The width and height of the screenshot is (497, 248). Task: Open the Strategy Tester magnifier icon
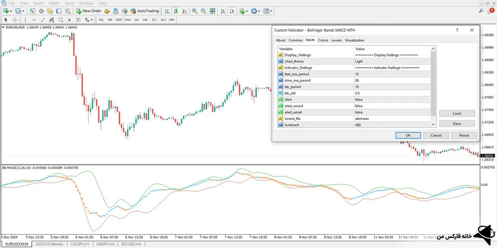coord(68,11)
